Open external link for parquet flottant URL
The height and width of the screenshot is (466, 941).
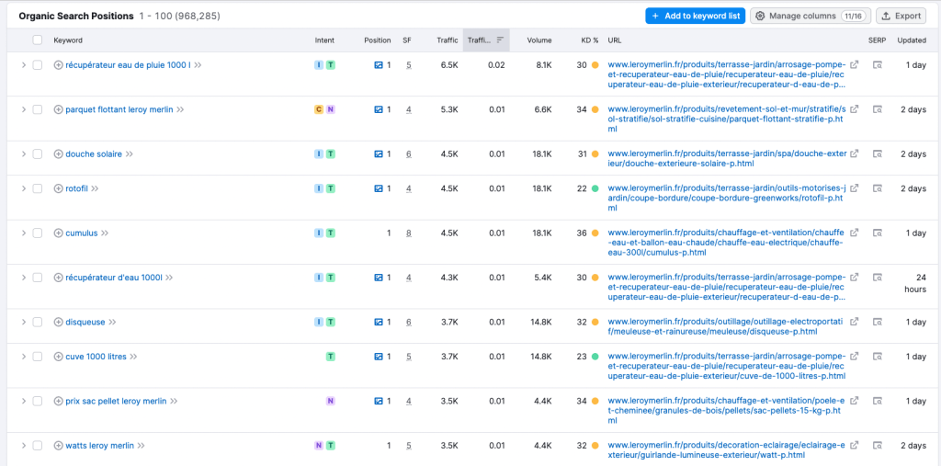[855, 109]
